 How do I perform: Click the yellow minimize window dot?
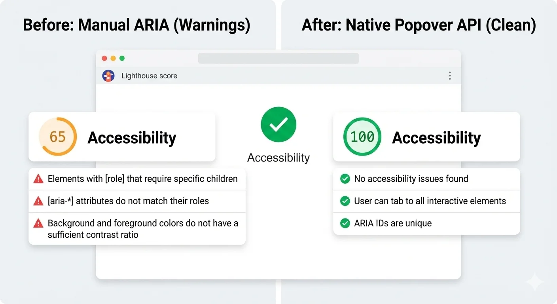click(x=113, y=58)
